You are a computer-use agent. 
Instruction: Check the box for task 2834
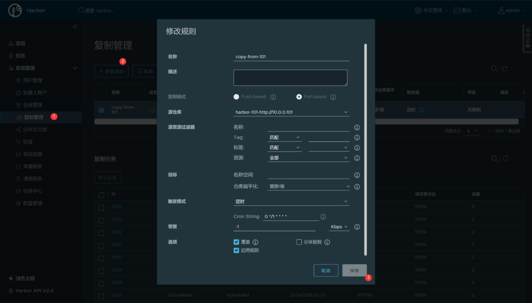tap(101, 208)
